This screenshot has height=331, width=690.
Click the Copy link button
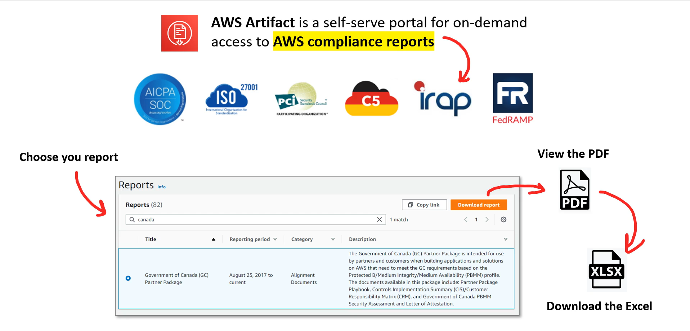click(424, 205)
